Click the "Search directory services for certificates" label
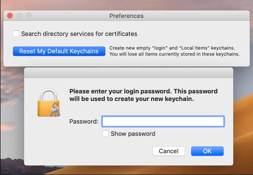Image resolution: width=253 pixels, height=175 pixels. [79, 34]
